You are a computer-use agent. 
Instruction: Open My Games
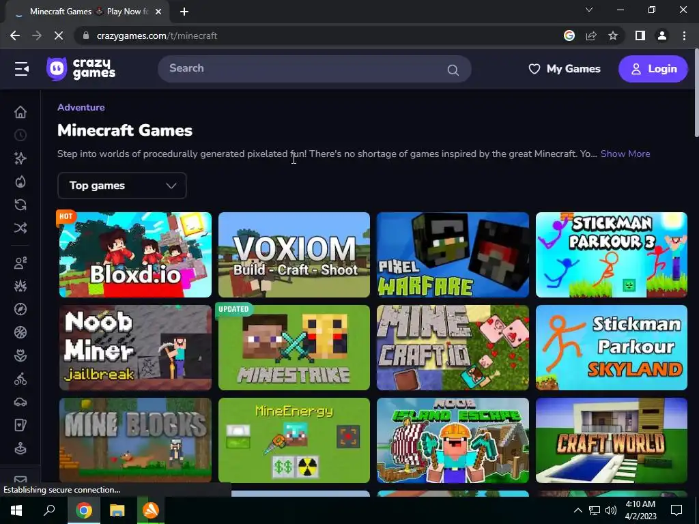(x=565, y=69)
